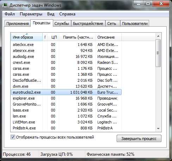This screenshot has height=161, width=172.
Task: Select csrss.exe using 1 176 КБ
Action: (x=66, y=68)
